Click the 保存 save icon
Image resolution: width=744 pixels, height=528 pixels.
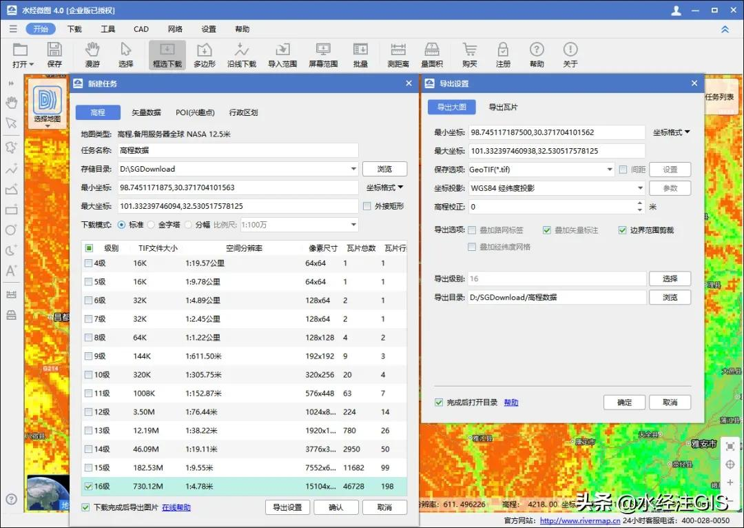pos(54,54)
